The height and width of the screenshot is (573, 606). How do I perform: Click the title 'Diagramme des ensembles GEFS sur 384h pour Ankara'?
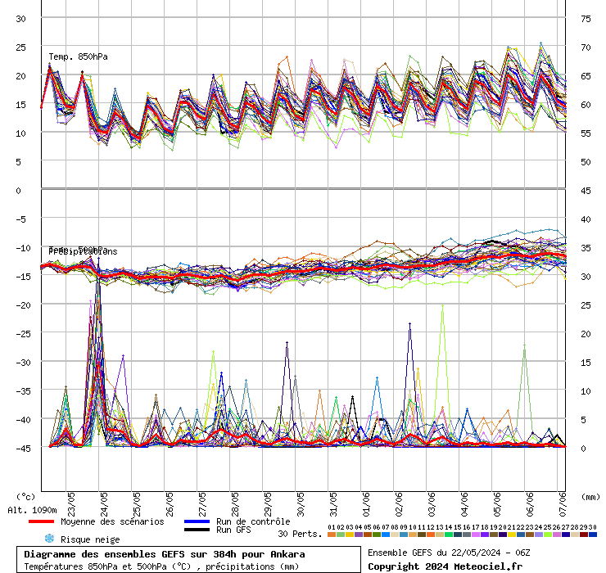click(x=165, y=554)
